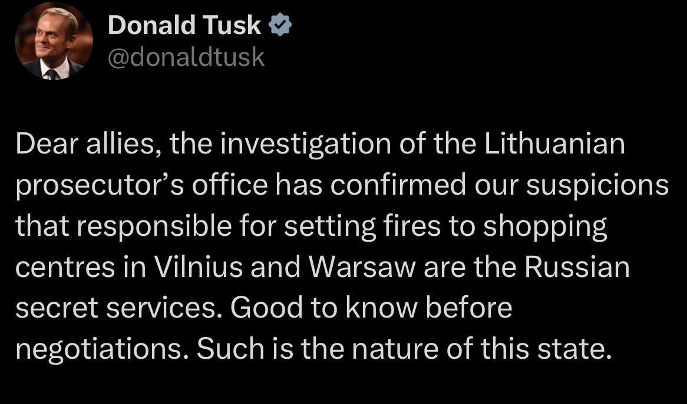Open the Donald Tusk display name link

184,25
